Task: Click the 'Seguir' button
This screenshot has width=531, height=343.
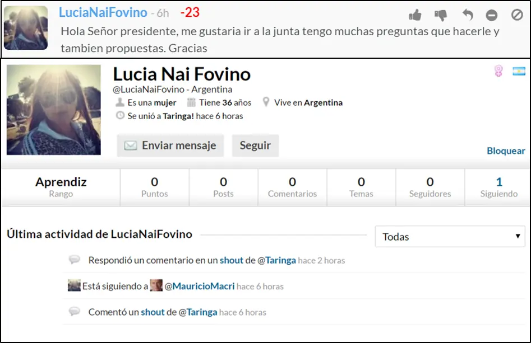Action: 255,145
